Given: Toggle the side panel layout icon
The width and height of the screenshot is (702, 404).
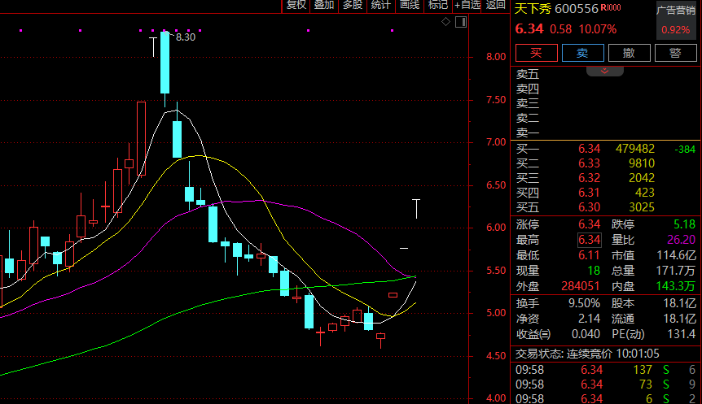Looking at the screenshot, I should pos(461,21).
